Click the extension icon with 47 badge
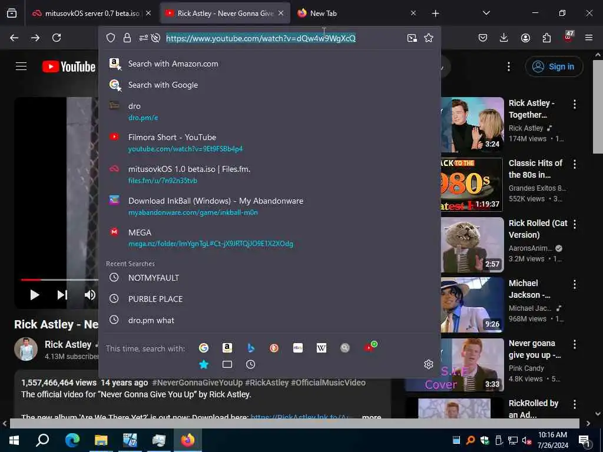The height and width of the screenshot is (452, 603). click(568, 37)
